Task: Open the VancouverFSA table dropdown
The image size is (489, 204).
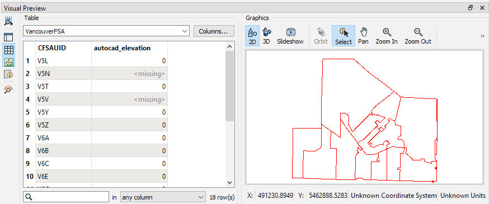Action: click(106, 31)
